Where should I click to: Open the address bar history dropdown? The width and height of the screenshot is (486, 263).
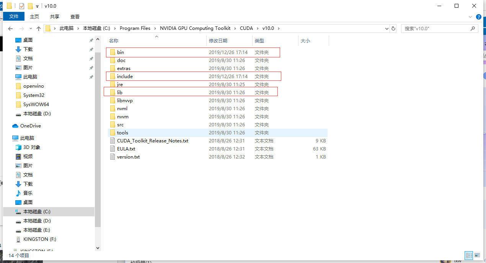386,28
